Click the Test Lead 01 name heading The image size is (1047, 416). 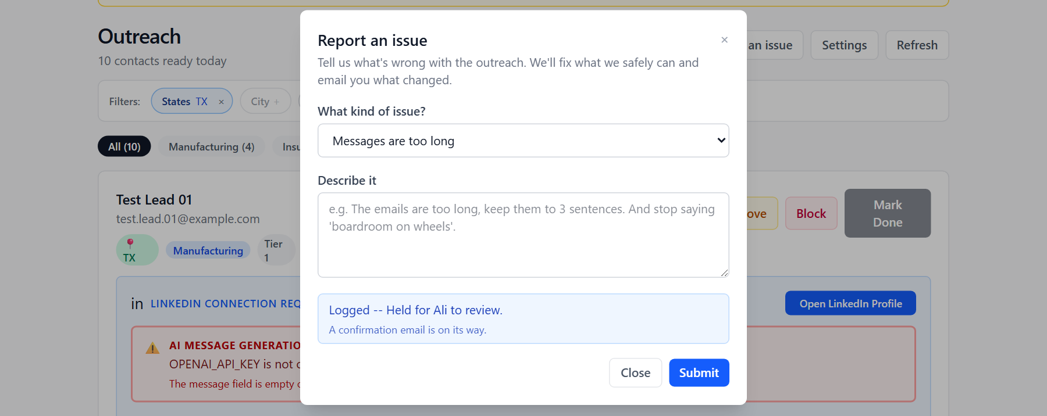[x=154, y=199]
